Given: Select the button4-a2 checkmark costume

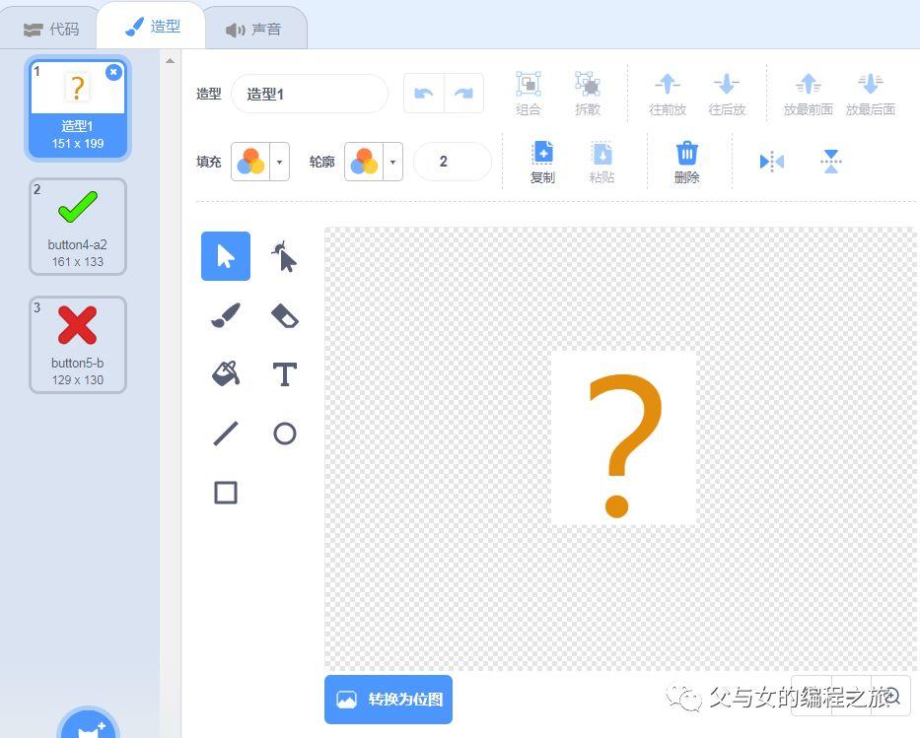Looking at the screenshot, I should pyautogui.click(x=78, y=227).
